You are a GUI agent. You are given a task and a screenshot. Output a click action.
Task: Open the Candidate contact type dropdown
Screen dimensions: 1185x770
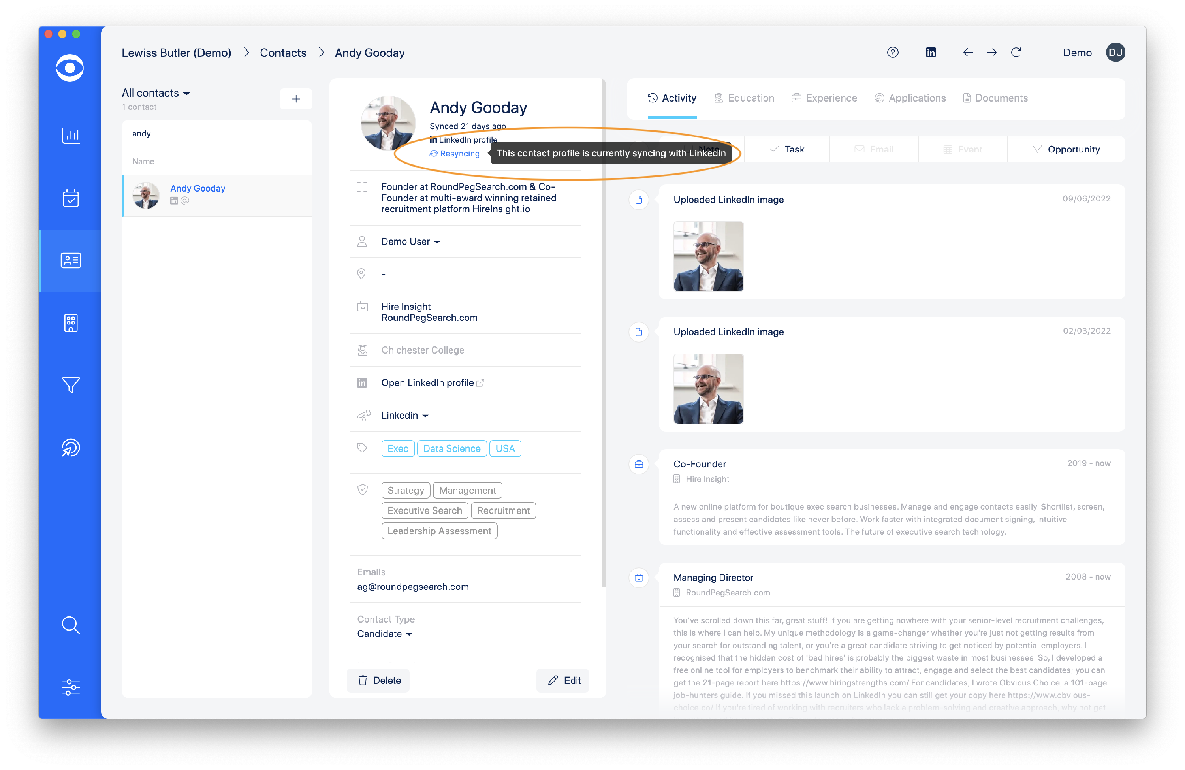pos(384,634)
